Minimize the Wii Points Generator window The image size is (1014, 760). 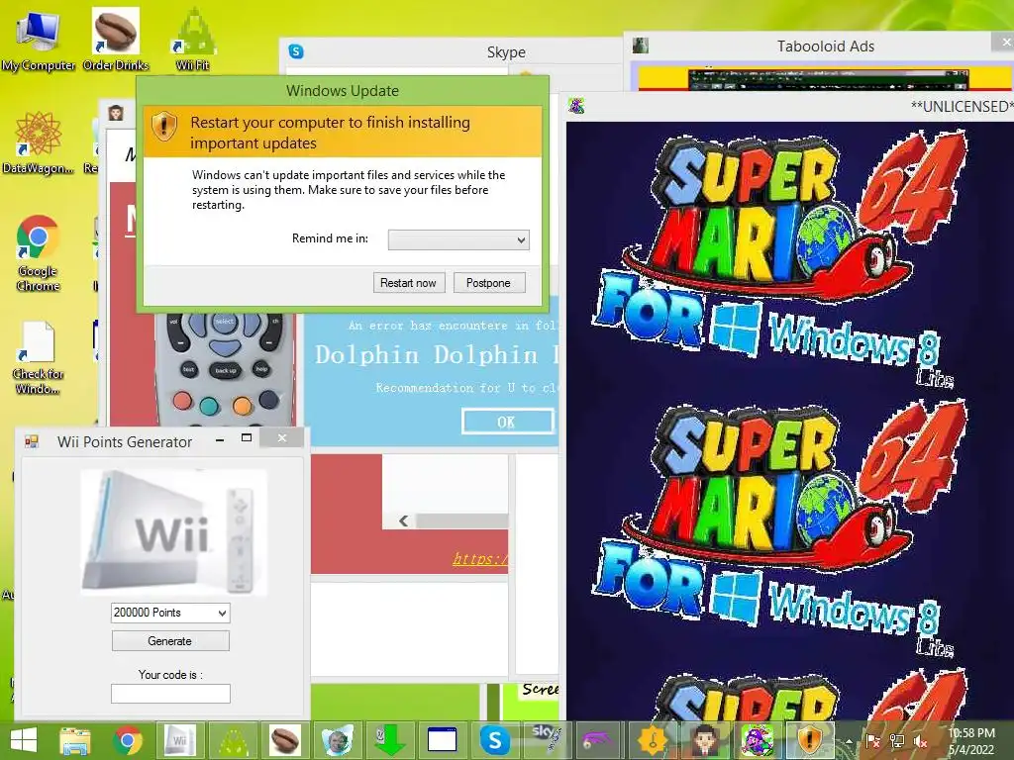point(220,439)
